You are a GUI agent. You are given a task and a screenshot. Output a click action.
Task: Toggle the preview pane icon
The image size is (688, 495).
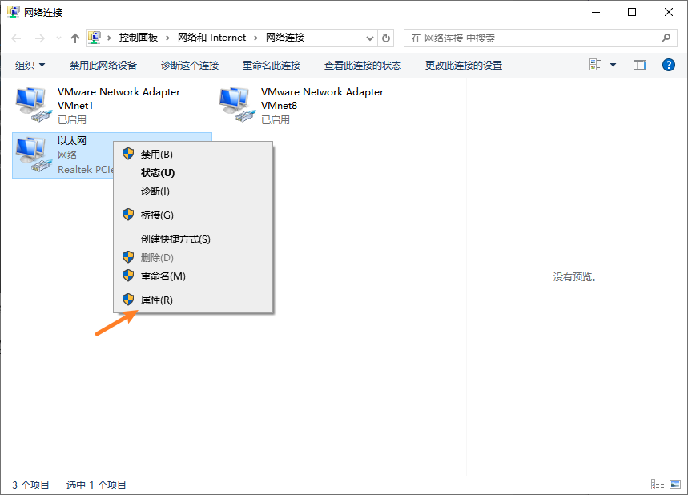(x=639, y=65)
